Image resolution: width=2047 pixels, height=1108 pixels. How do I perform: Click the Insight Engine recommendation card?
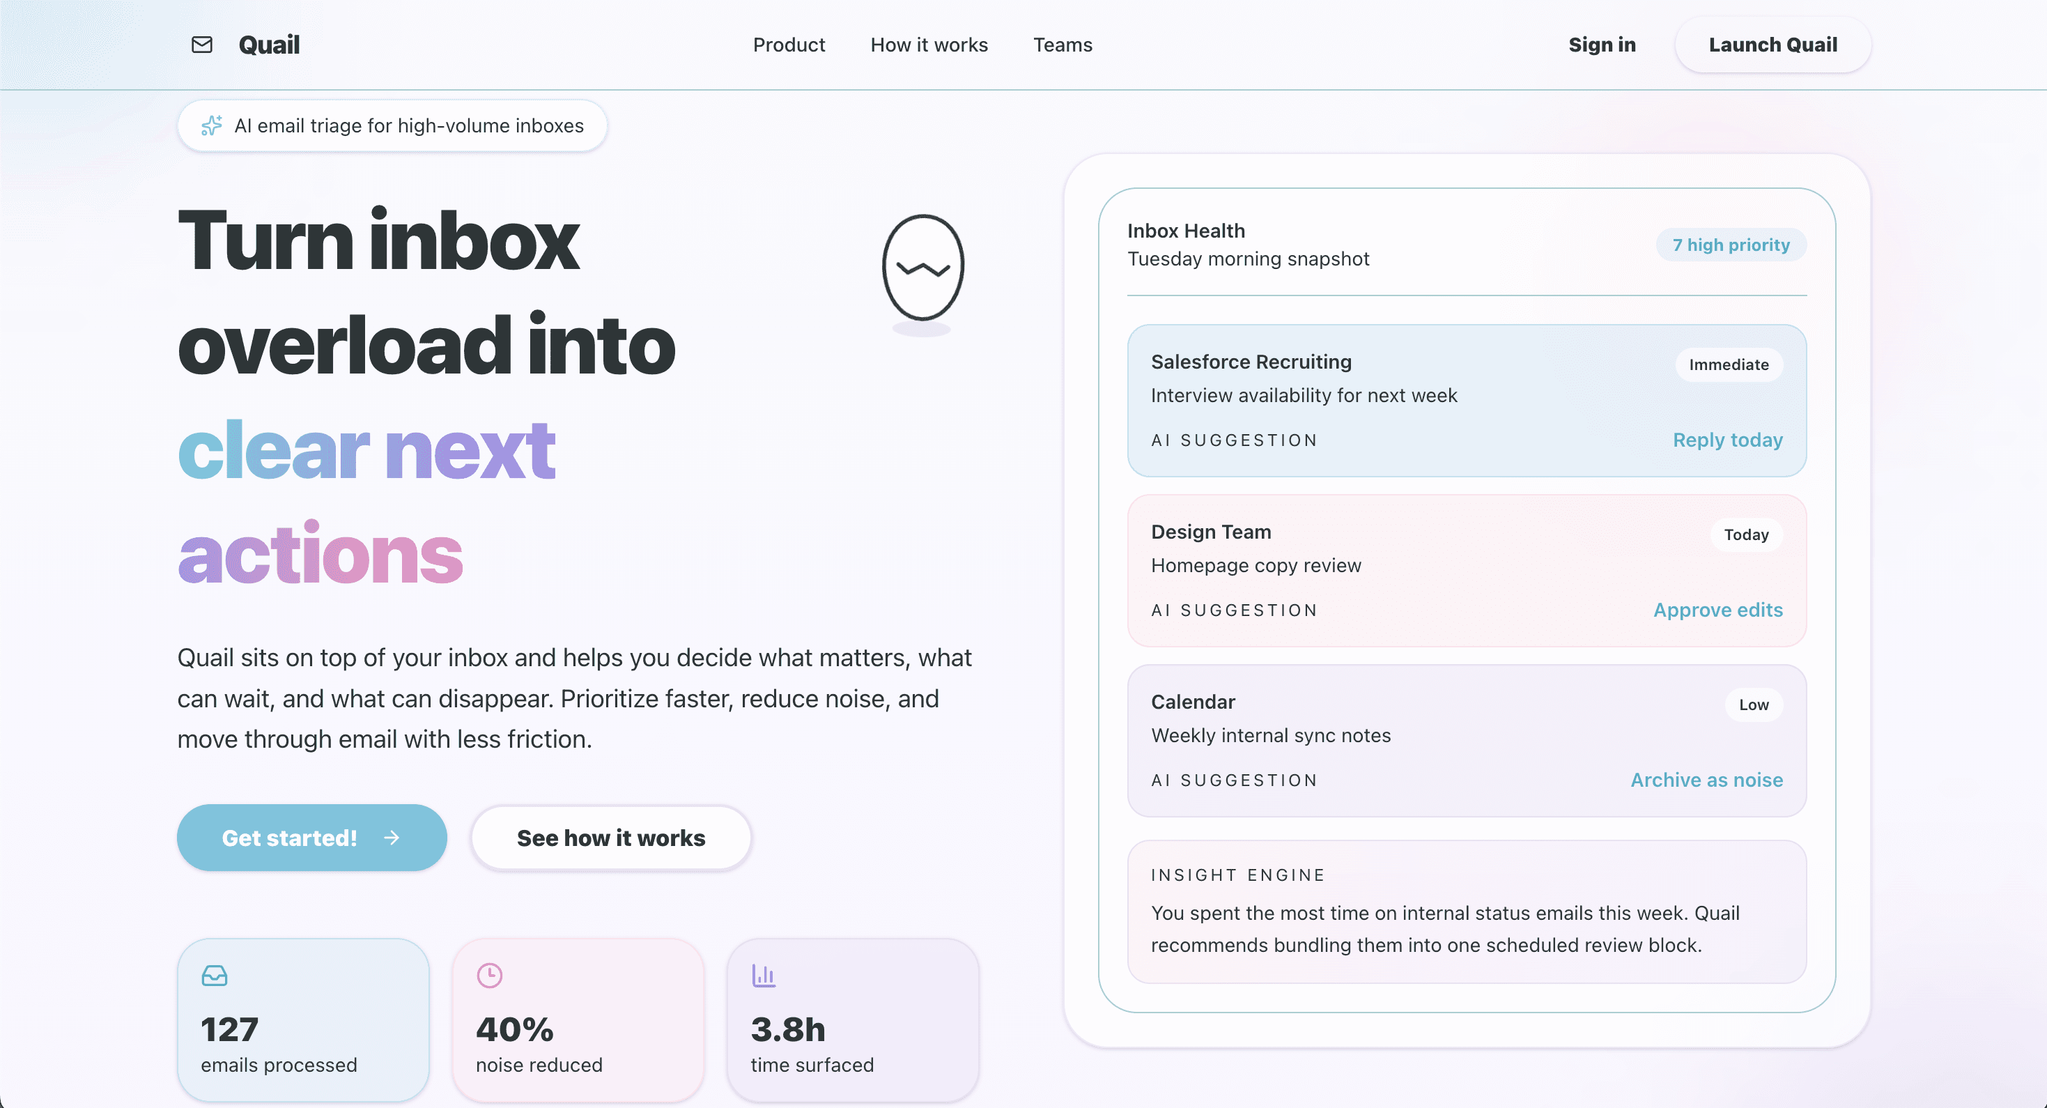(x=1466, y=911)
